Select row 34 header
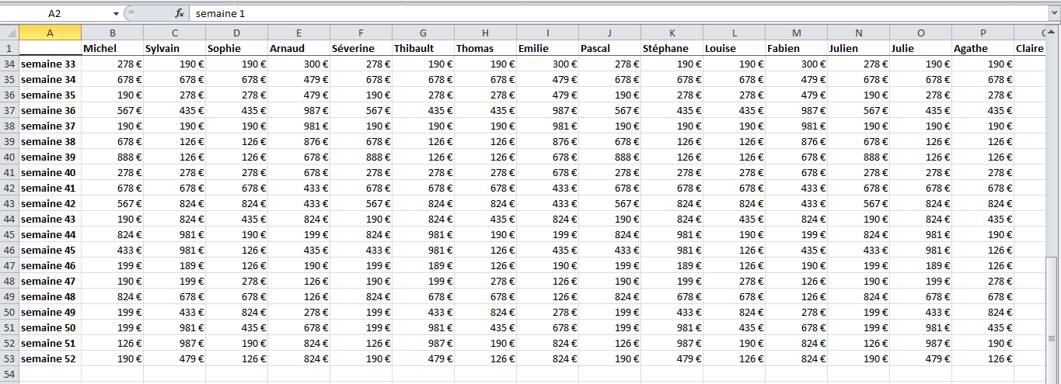 click(x=9, y=64)
